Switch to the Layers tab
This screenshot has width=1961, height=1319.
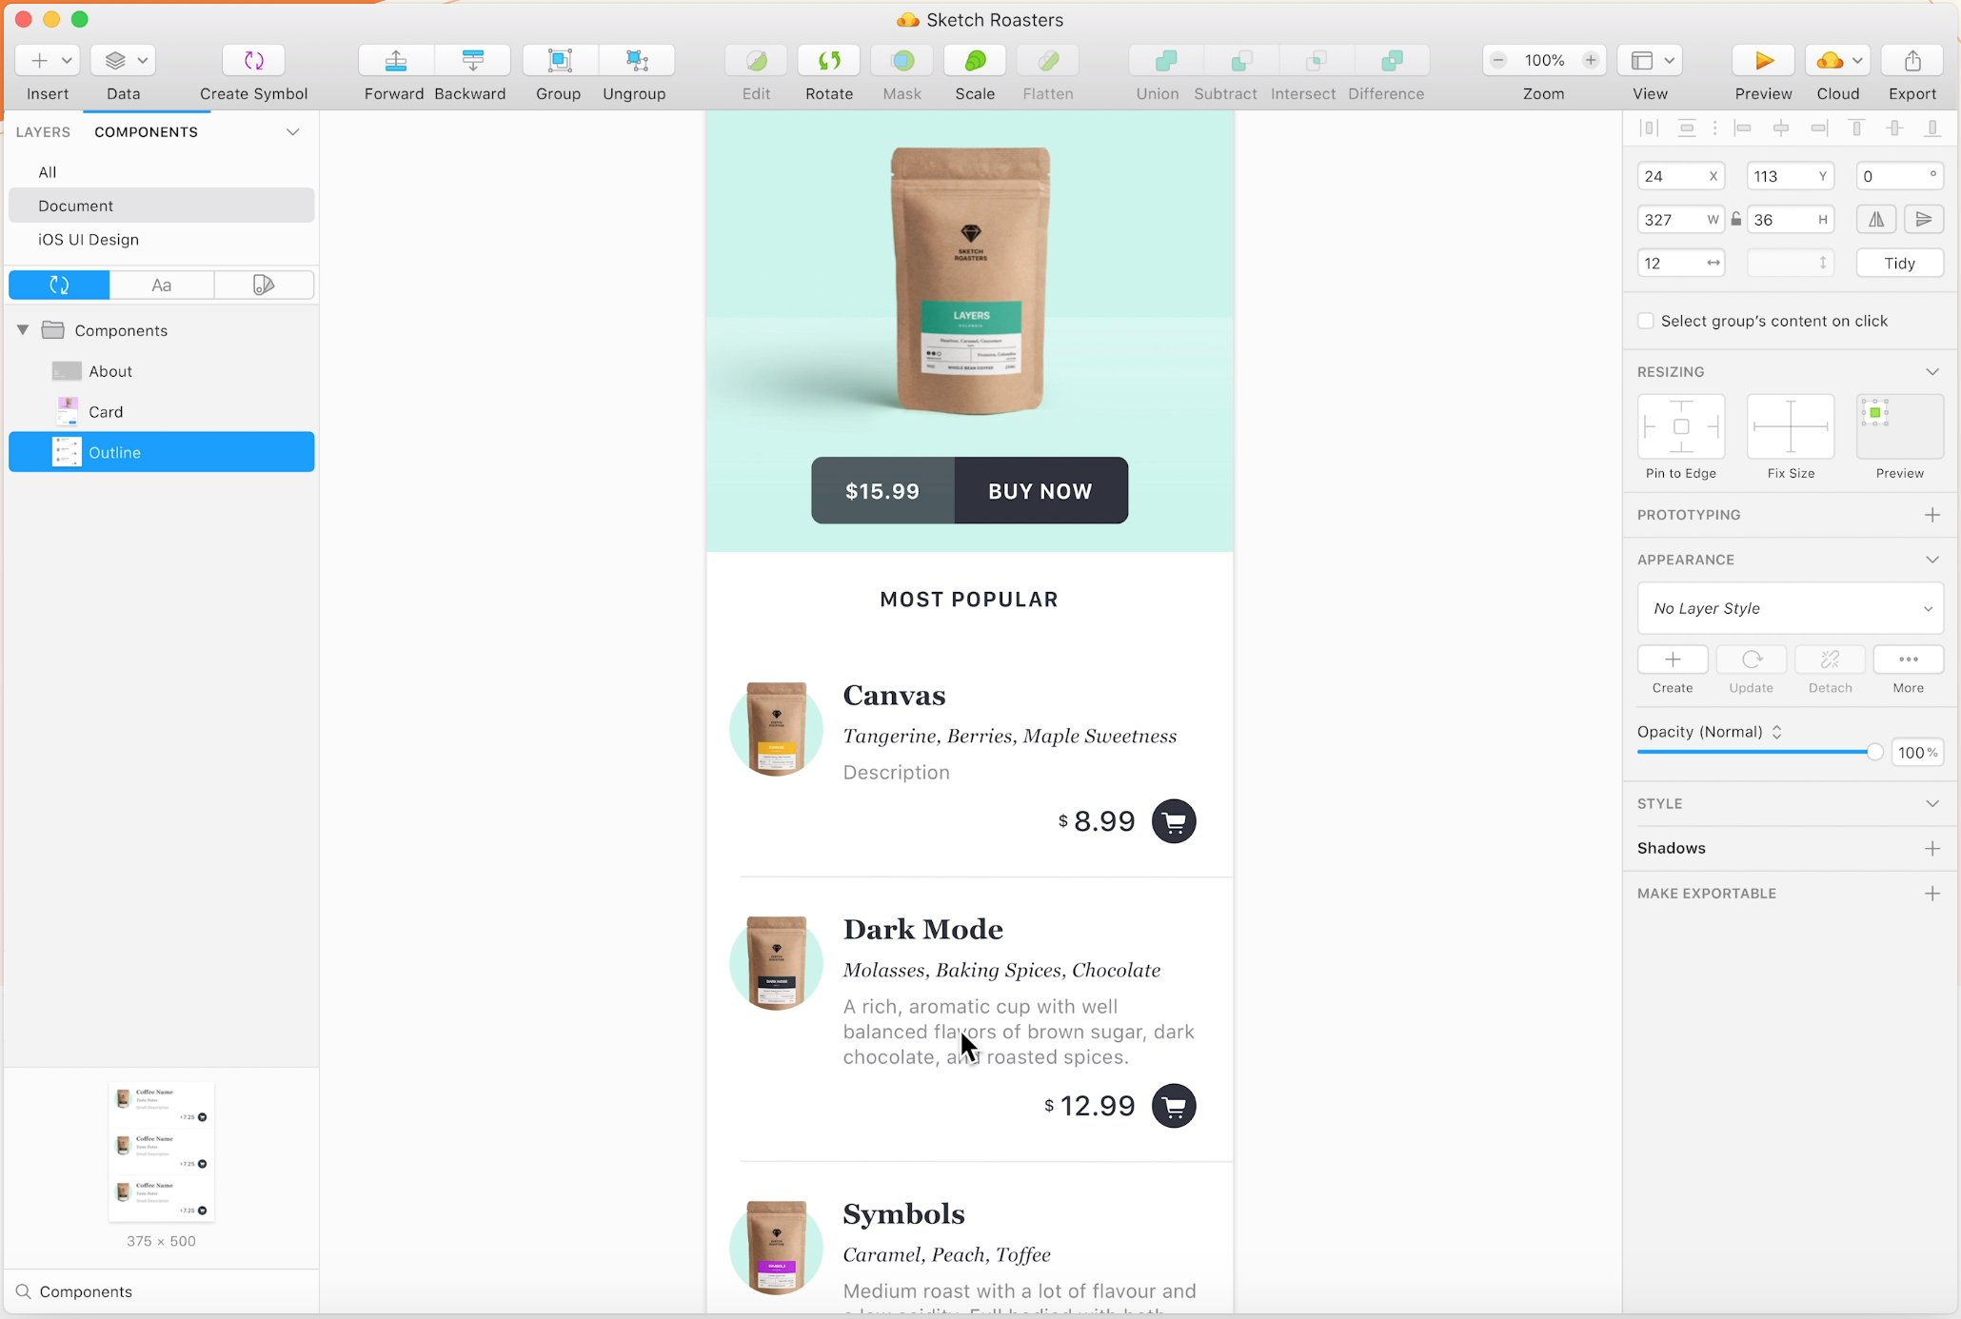tap(43, 132)
